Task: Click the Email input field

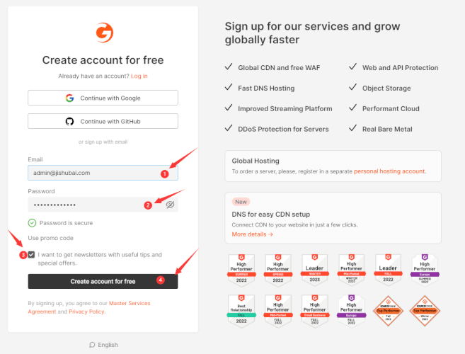Action: coord(92,172)
